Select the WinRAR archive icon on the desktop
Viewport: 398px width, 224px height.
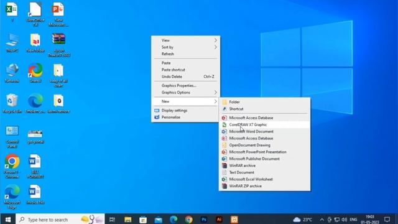pos(58,45)
